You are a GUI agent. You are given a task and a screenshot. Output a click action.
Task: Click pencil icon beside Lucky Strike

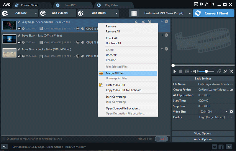(x=19, y=49)
